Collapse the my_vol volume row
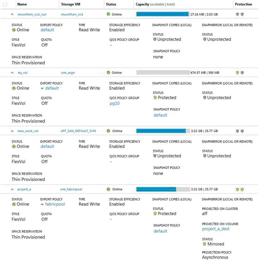This screenshot has height=260, width=260. [12, 73]
